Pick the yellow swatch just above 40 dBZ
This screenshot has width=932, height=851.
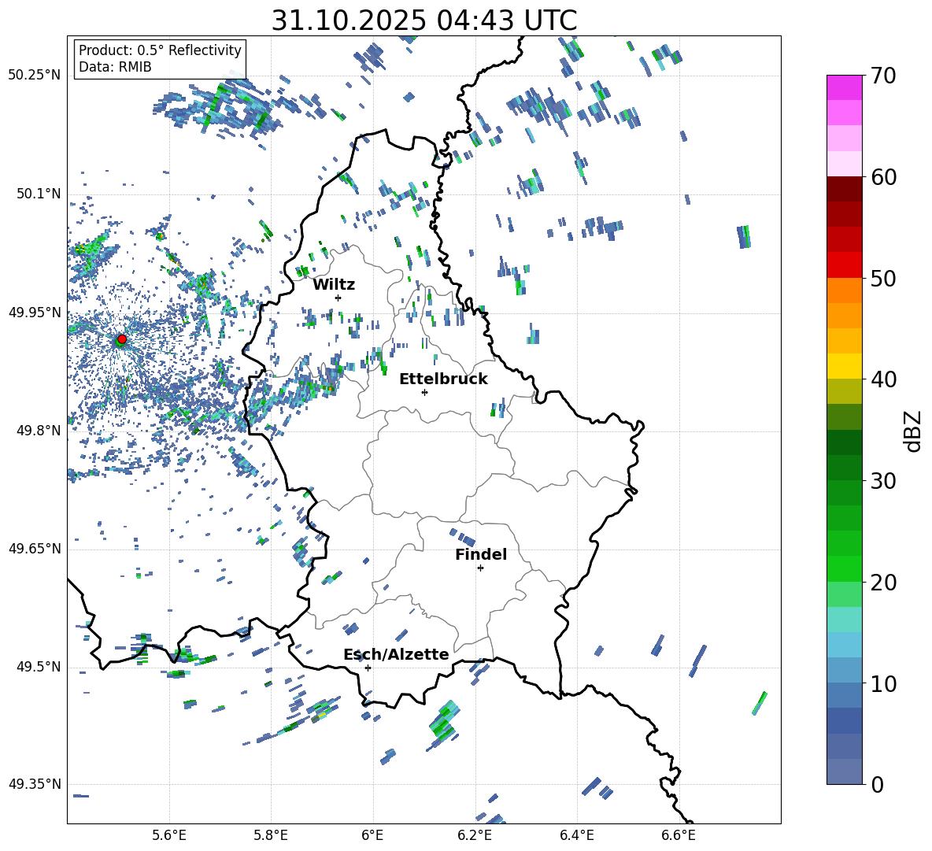pos(845,366)
